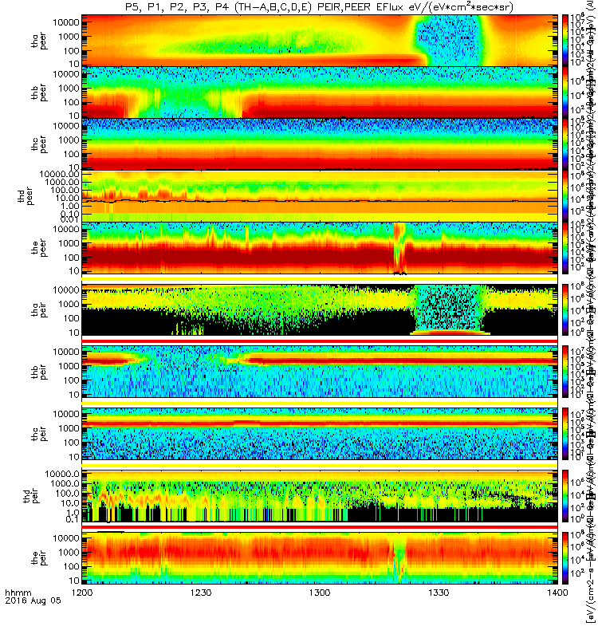
Task: Click inside the thb peer spectrogram panel
Action: tap(320, 93)
